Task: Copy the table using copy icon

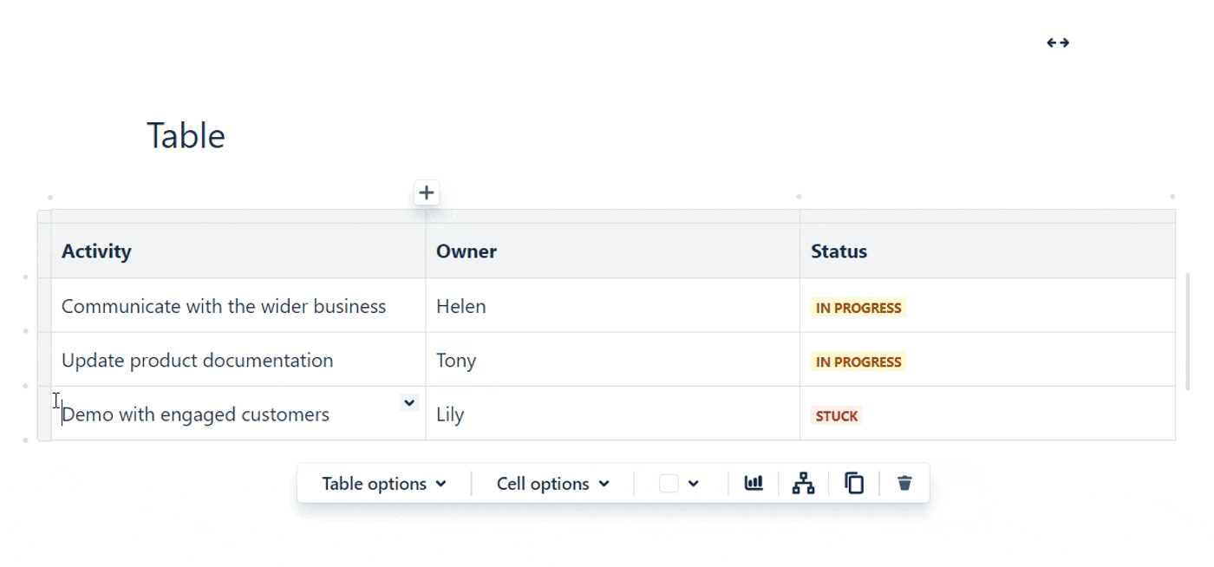Action: point(854,483)
